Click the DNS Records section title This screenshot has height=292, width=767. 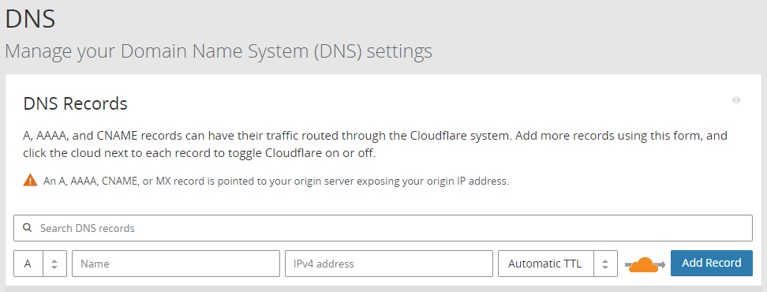coord(75,103)
